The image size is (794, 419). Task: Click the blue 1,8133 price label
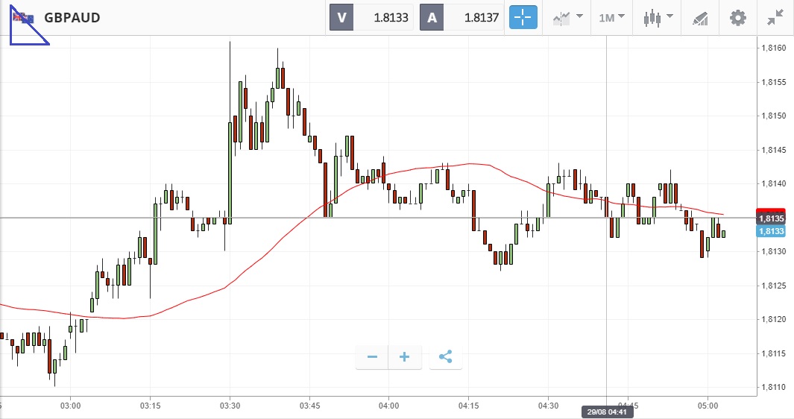pyautogui.click(x=770, y=232)
